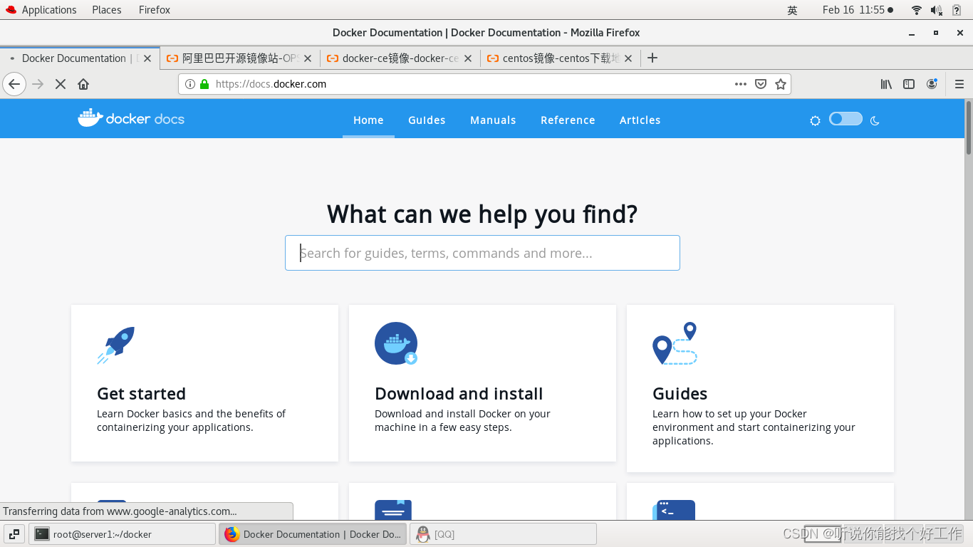This screenshot has height=547, width=973.
Task: Open the Download and install heading
Action: click(459, 394)
